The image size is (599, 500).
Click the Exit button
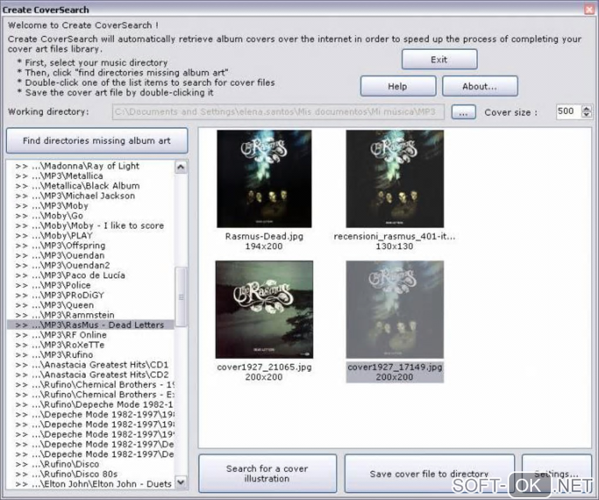pos(439,59)
